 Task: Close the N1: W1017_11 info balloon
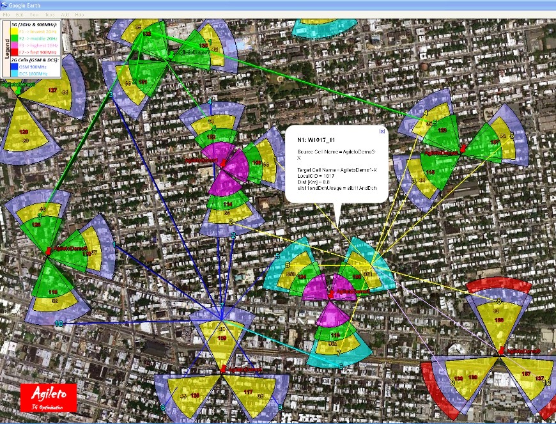(x=382, y=130)
